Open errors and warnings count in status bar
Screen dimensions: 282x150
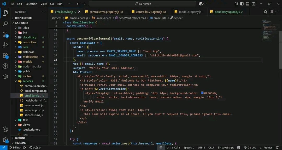[35, 148]
